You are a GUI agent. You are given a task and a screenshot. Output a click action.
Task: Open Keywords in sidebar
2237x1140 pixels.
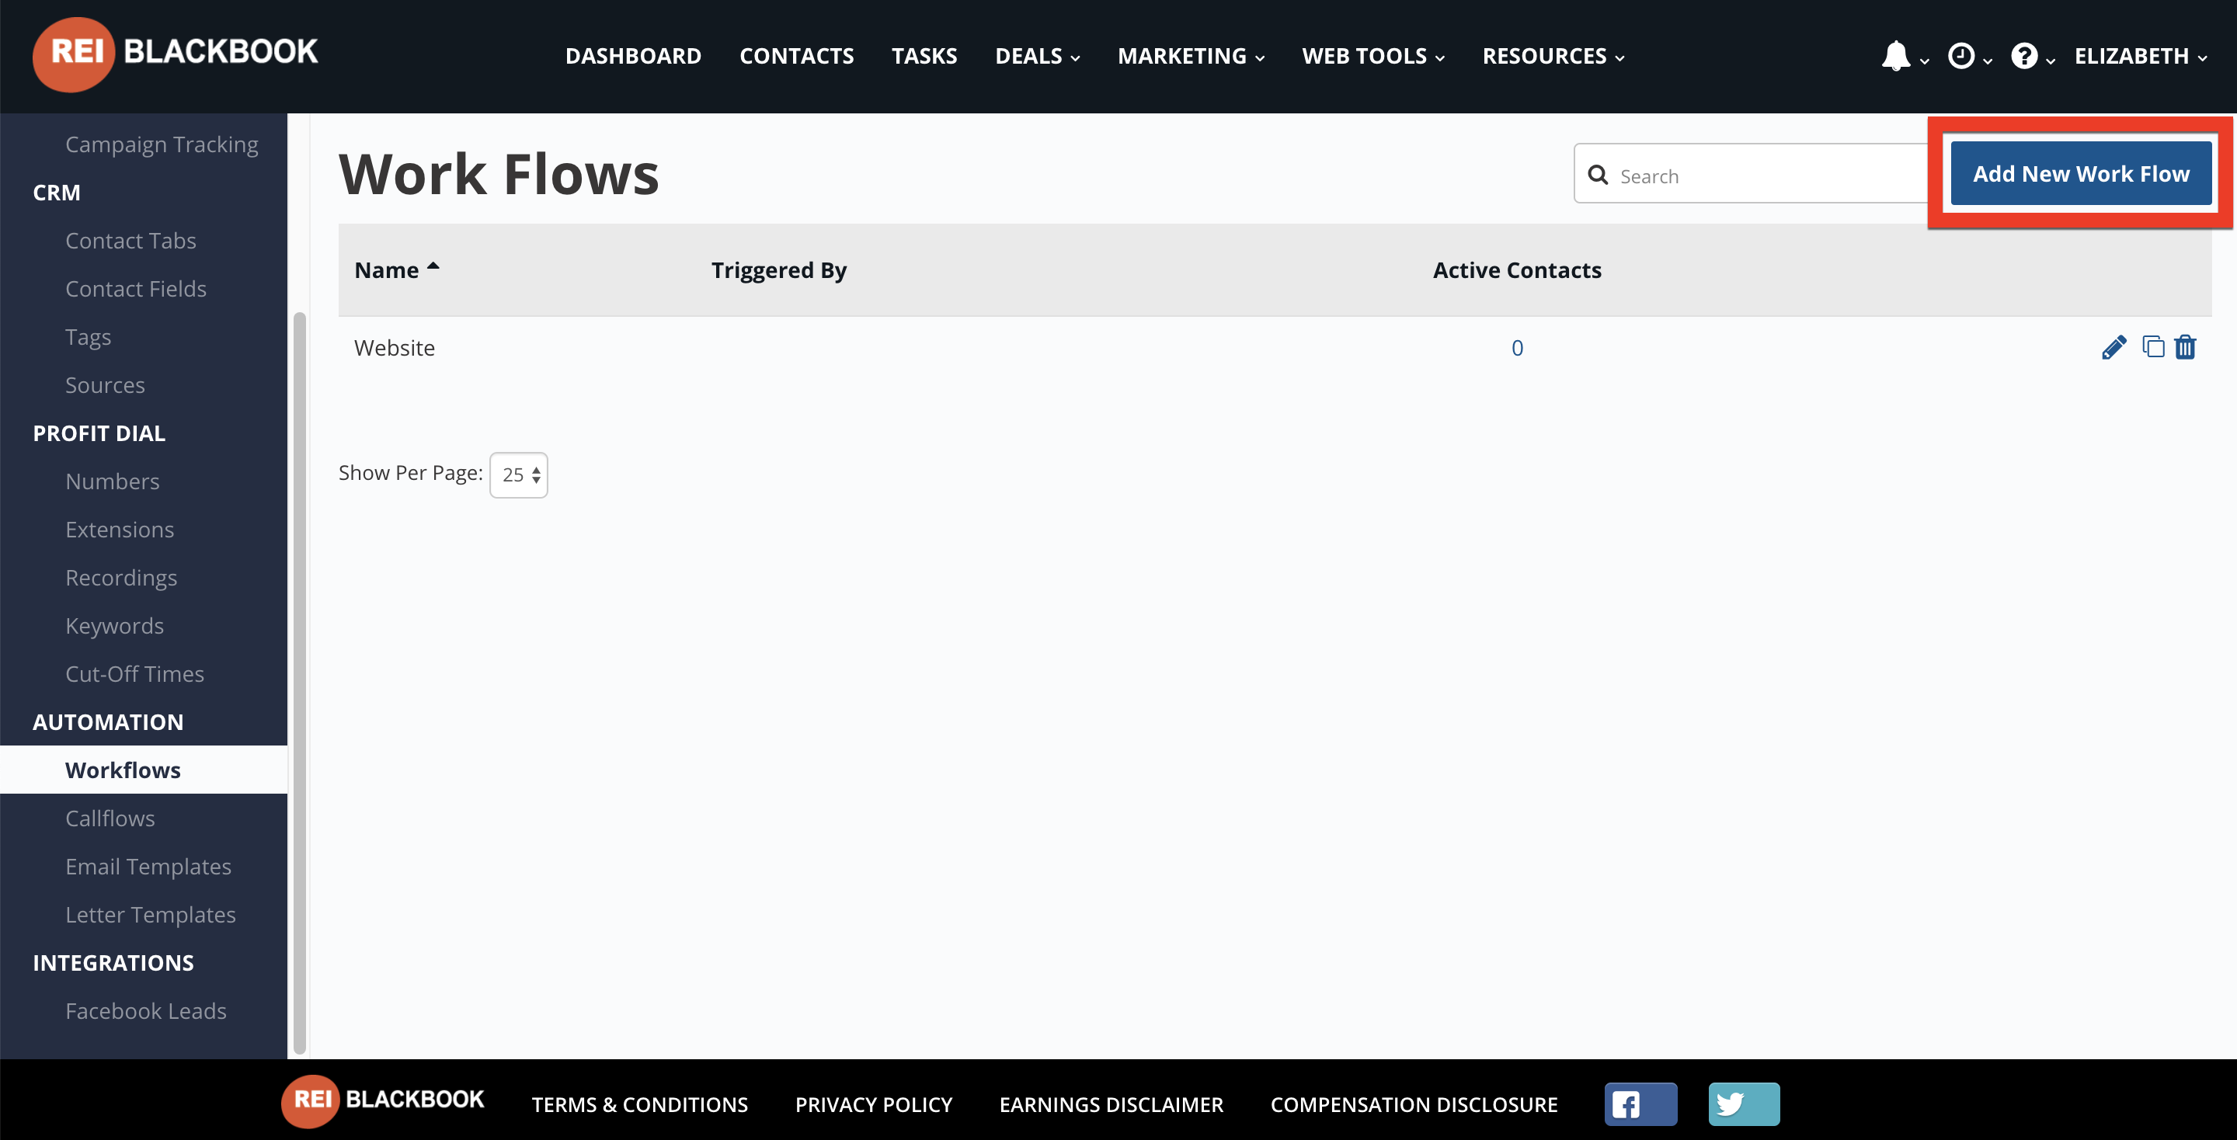(113, 626)
